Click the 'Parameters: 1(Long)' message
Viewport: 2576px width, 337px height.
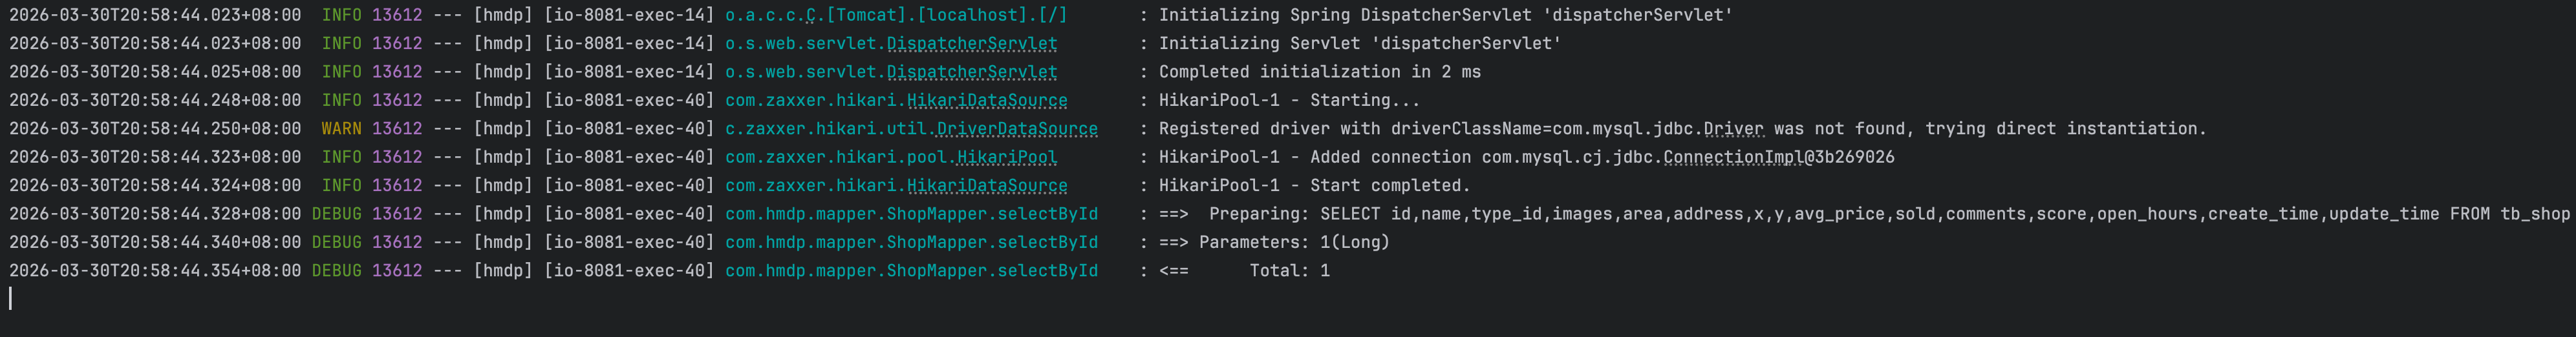pos(1294,242)
